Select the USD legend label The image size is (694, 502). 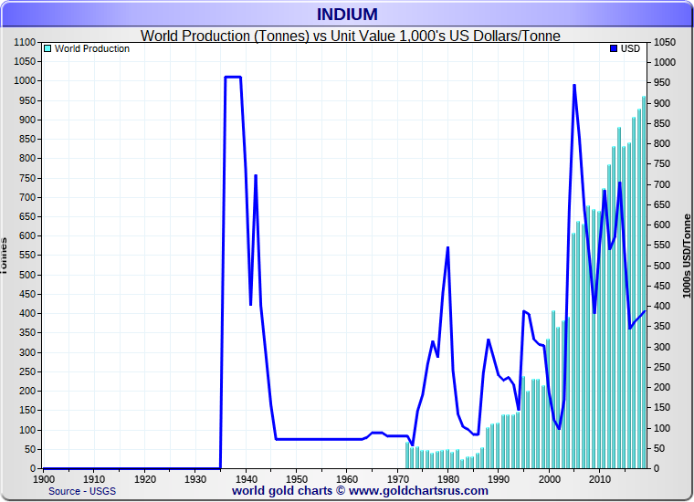630,49
